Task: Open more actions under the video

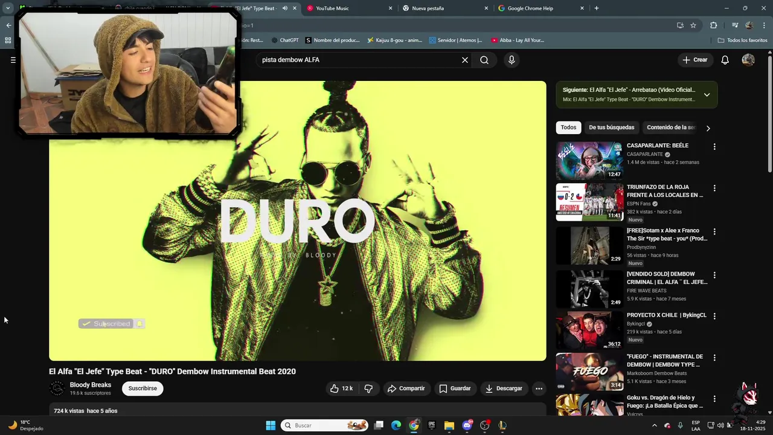Action: [539, 388]
